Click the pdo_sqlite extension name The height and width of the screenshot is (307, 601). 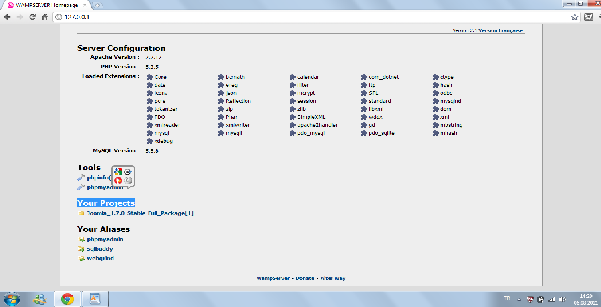point(381,133)
